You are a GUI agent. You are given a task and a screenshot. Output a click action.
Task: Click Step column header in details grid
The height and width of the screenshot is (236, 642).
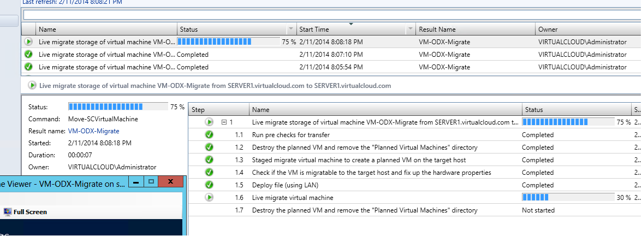218,109
